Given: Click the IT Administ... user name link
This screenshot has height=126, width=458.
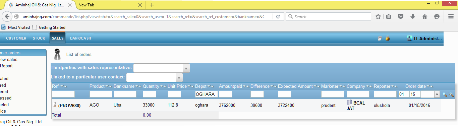Looking at the screenshot, I should 428,39.
